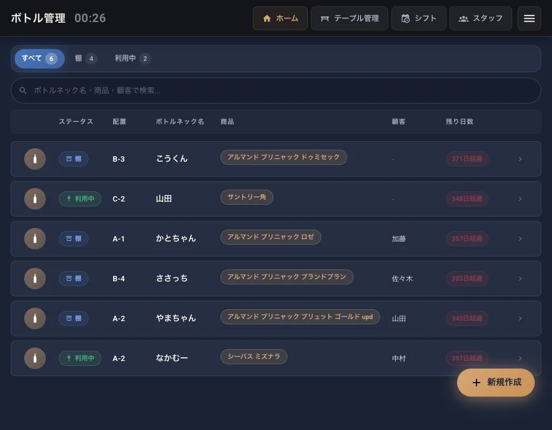Click the 385日超過 badge

coord(467,279)
